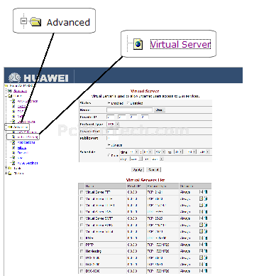
Task: Click the Apply button
Action: coord(138,169)
